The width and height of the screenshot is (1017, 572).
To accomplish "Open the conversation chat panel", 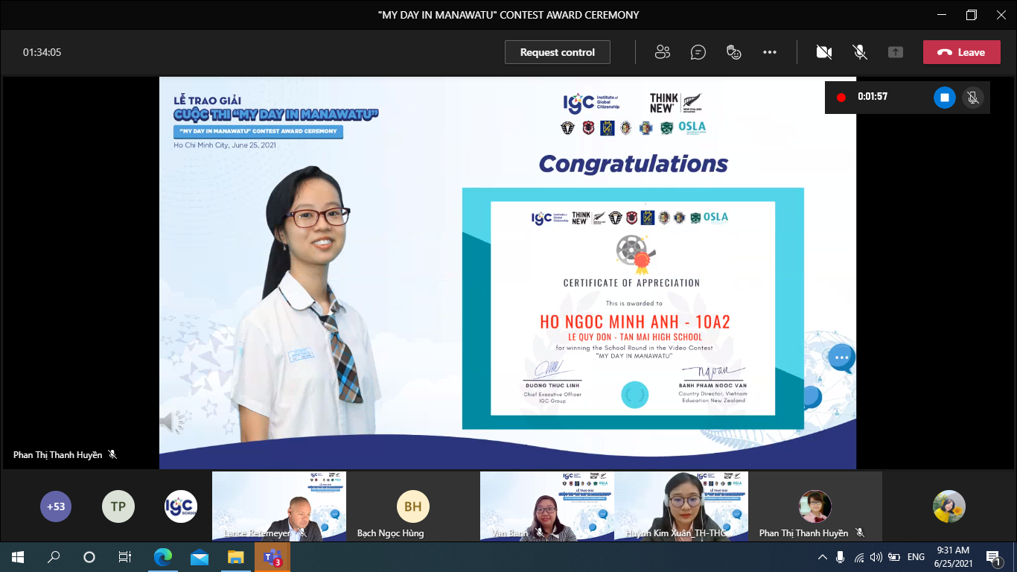I will pos(698,52).
